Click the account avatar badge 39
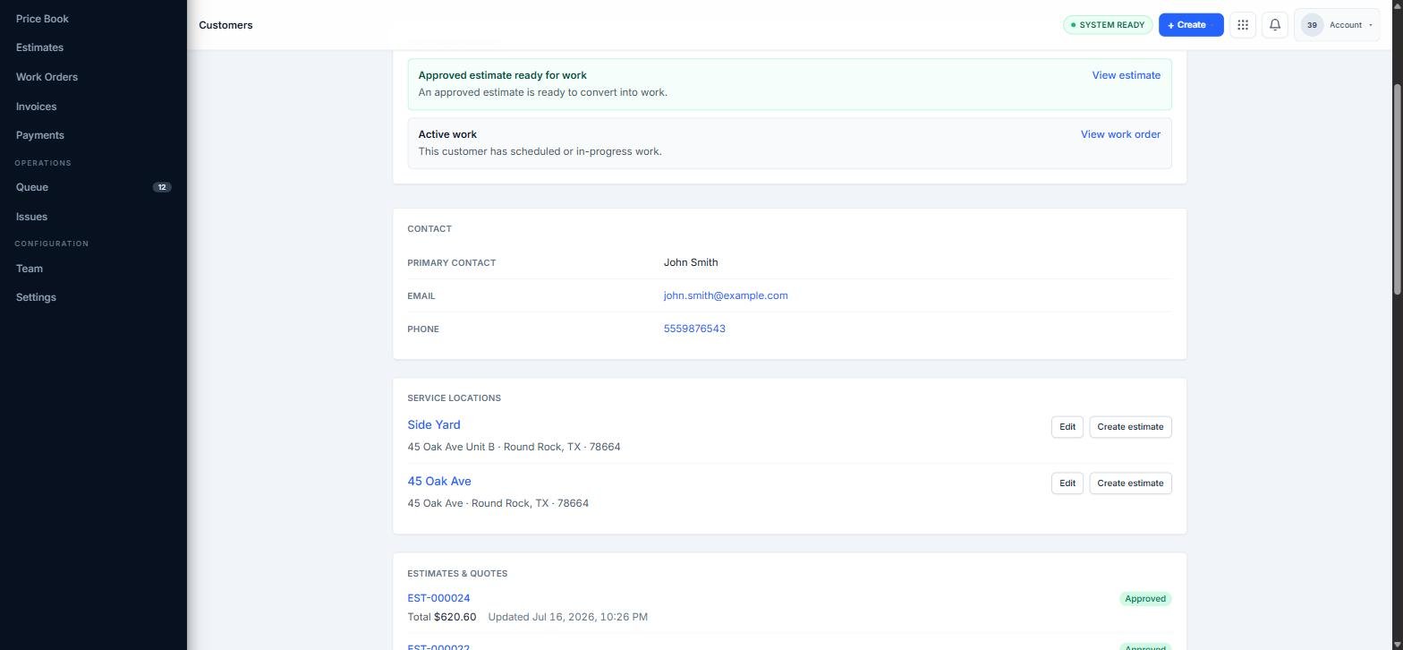The image size is (1403, 650). click(x=1312, y=25)
